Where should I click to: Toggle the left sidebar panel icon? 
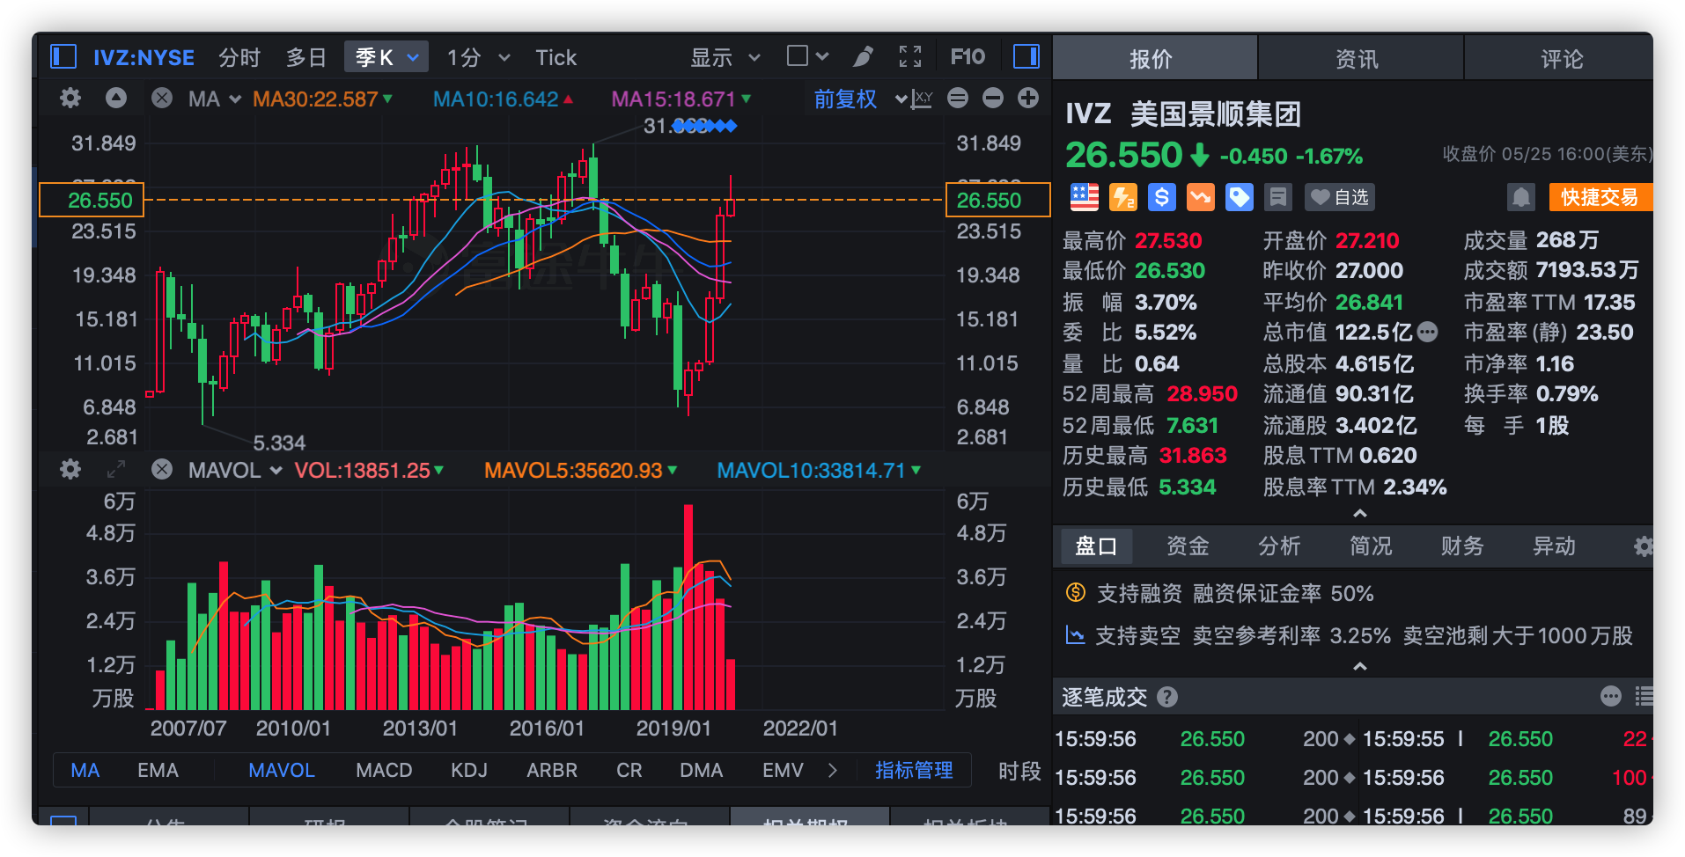pos(63,57)
